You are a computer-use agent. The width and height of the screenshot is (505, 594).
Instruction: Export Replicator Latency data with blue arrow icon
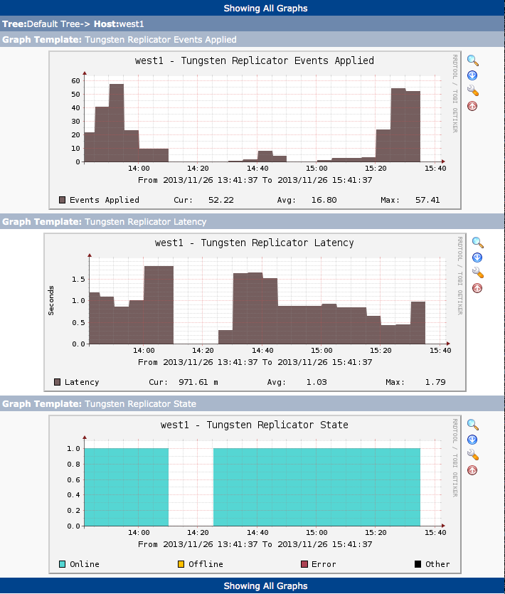click(x=477, y=258)
